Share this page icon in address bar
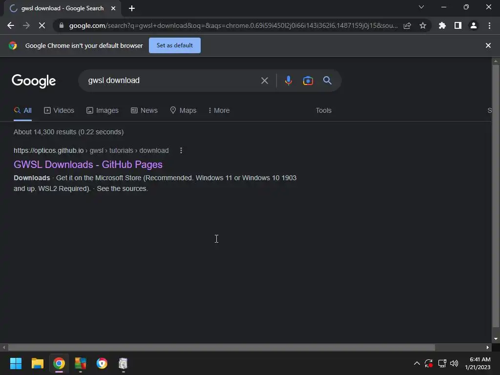Viewport: 500px width, 375px height. click(x=407, y=25)
